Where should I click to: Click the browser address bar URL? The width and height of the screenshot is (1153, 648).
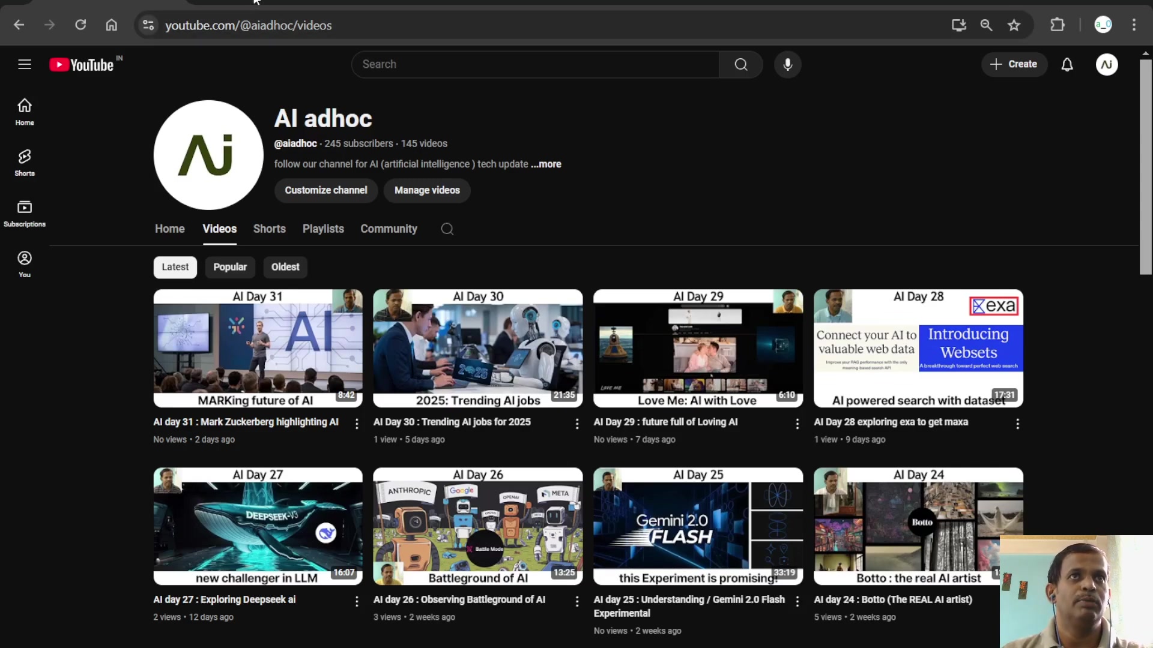(x=249, y=25)
